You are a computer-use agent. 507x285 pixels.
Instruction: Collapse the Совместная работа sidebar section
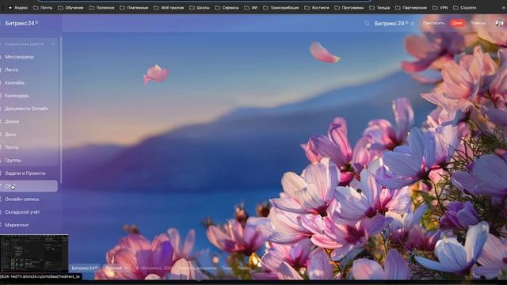(53, 44)
